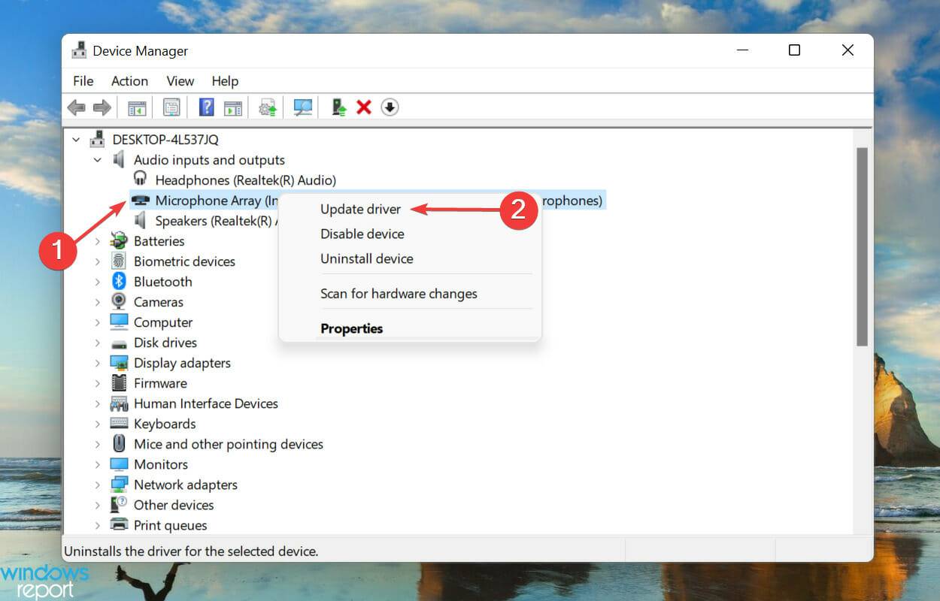Image resolution: width=940 pixels, height=601 pixels.
Task: Click the red X uninstall device icon
Action: (x=365, y=107)
